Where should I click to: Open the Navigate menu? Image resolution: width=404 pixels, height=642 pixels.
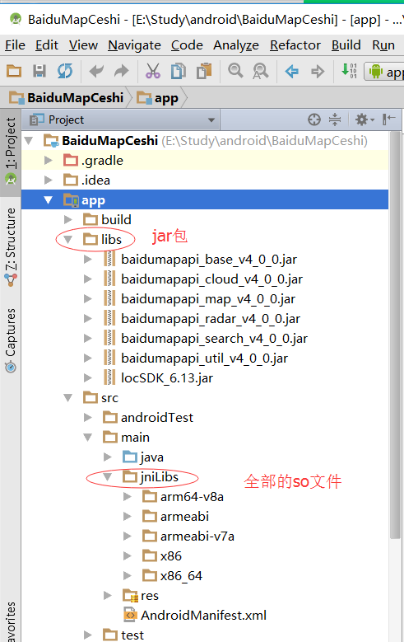coord(135,45)
